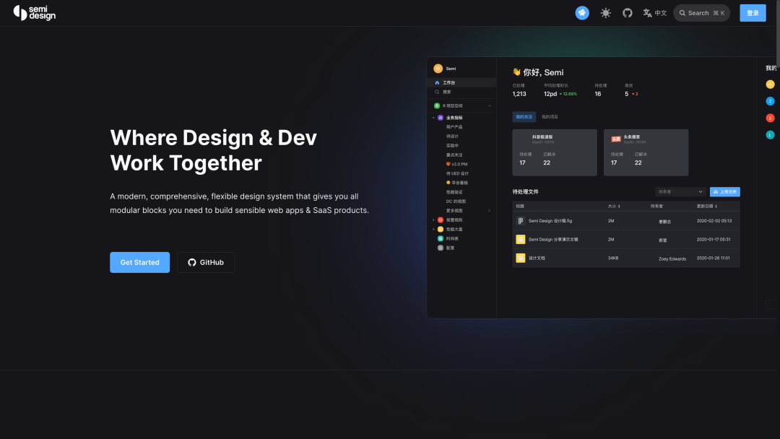
Task: Click the orange Semi avatar in the preview sidebar
Action: click(438, 69)
